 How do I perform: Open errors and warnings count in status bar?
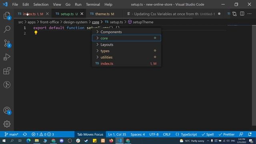43,134
